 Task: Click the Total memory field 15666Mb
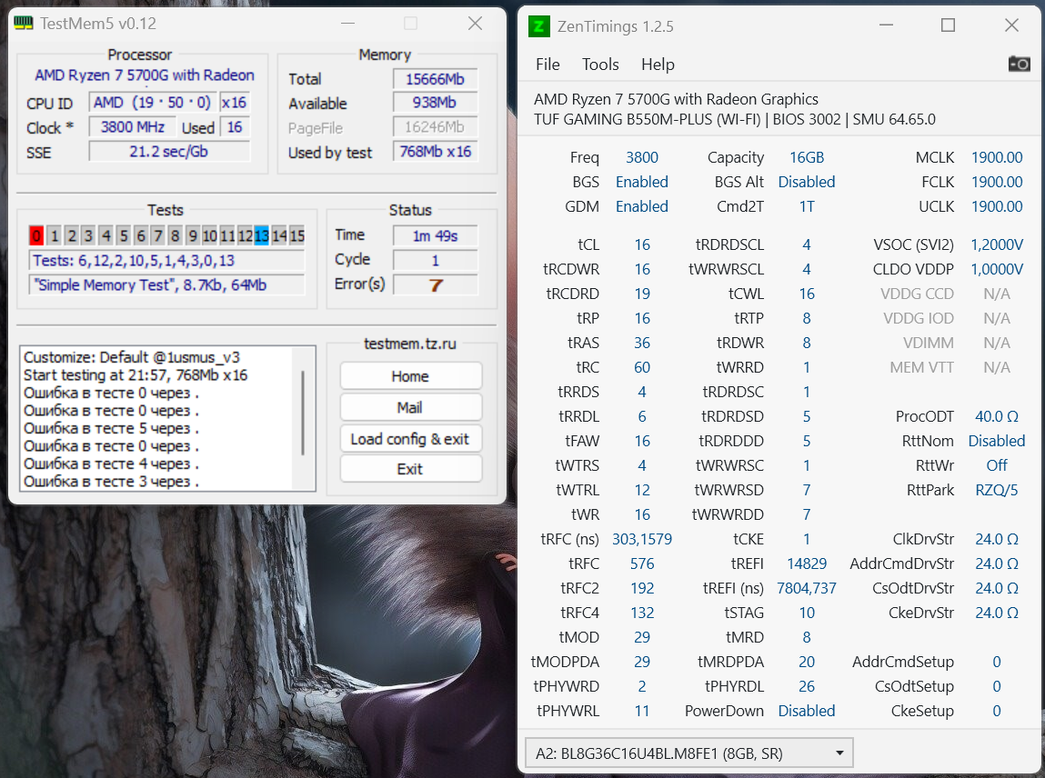[x=436, y=78]
